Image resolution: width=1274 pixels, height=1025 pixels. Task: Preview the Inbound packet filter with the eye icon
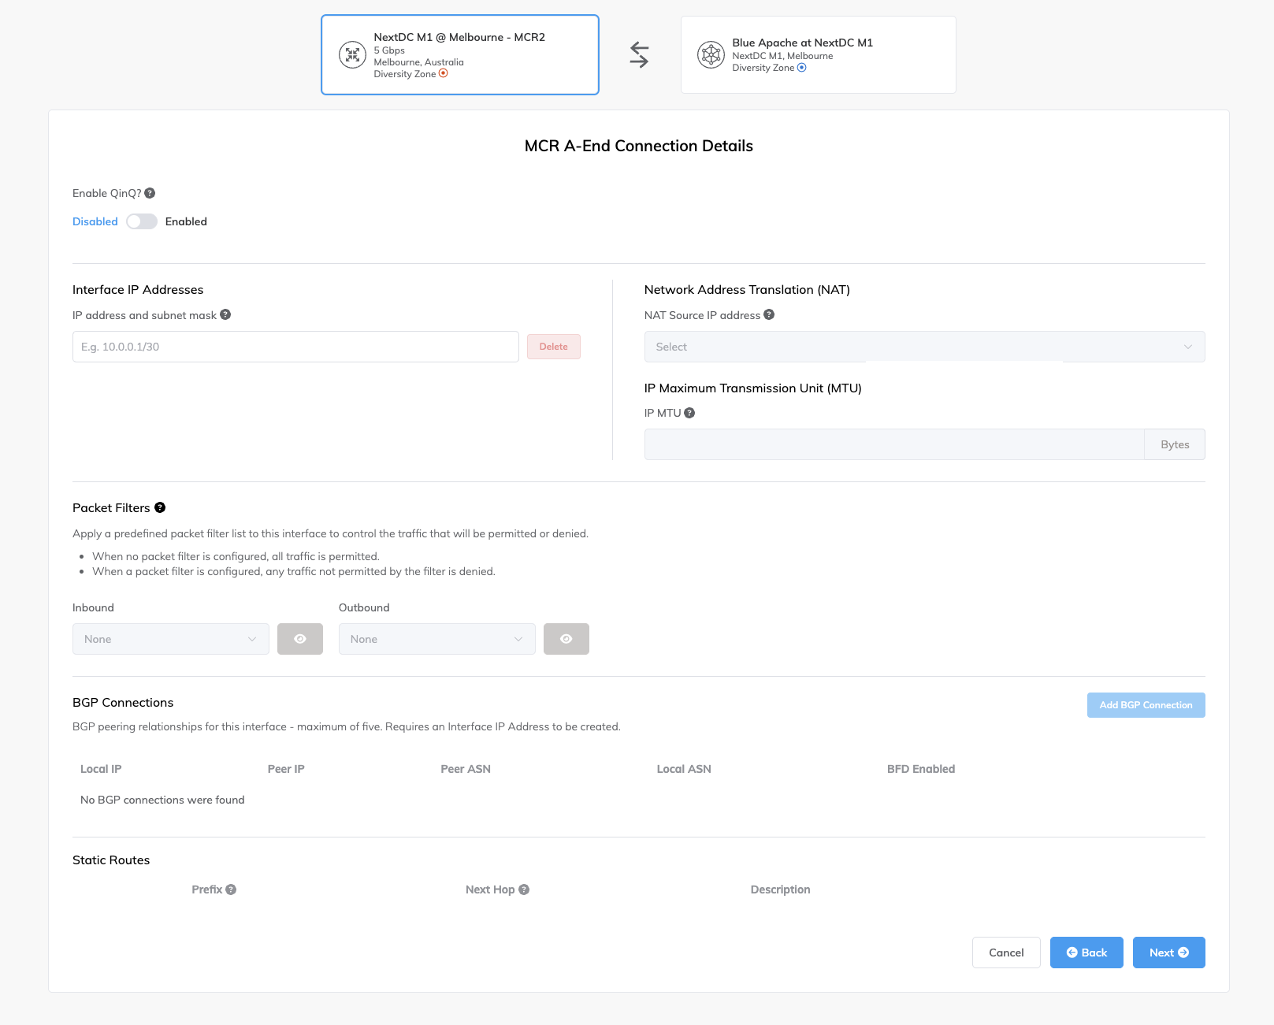pos(299,639)
